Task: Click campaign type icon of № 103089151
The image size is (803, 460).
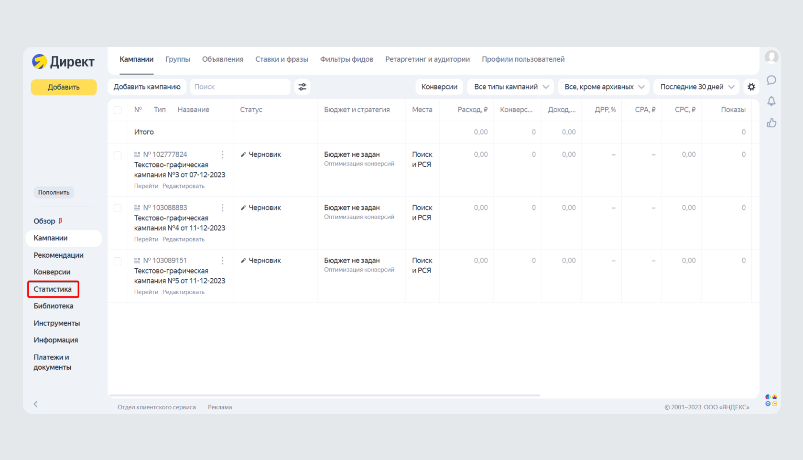Action: coord(137,261)
